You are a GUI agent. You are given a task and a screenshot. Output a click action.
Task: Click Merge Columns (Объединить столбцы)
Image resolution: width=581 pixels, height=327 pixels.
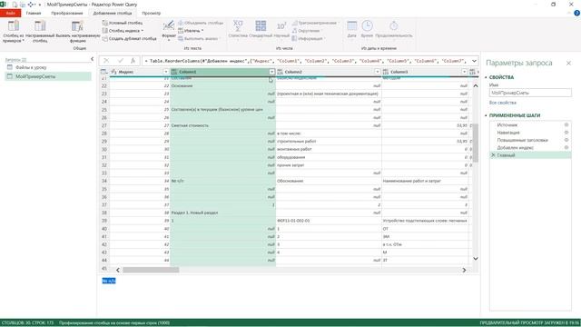pyautogui.click(x=201, y=23)
